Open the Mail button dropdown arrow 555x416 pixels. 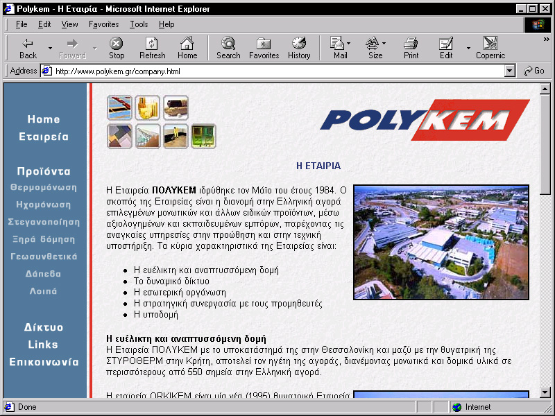click(349, 44)
